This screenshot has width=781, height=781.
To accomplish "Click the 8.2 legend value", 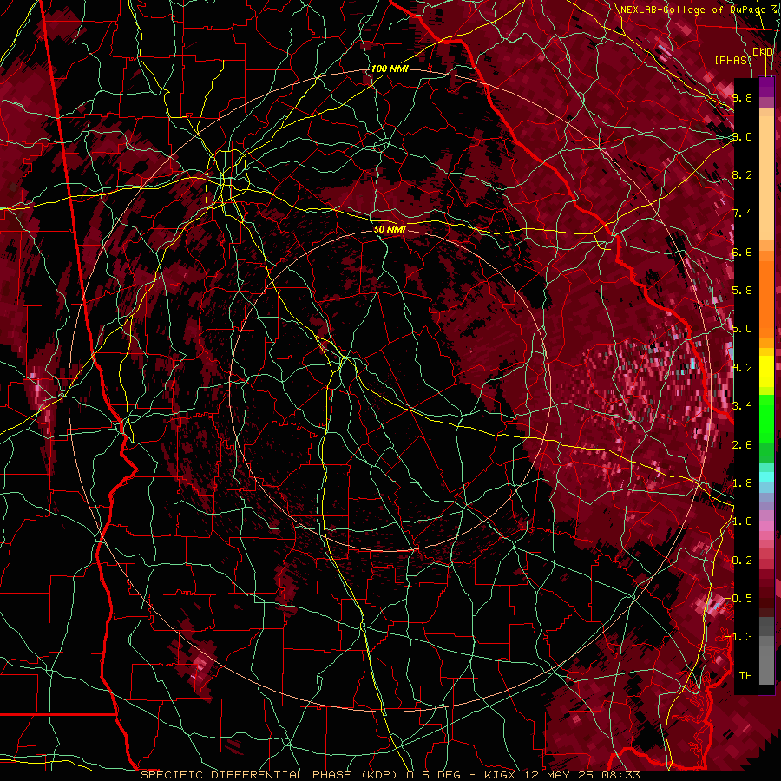I will click(x=742, y=174).
